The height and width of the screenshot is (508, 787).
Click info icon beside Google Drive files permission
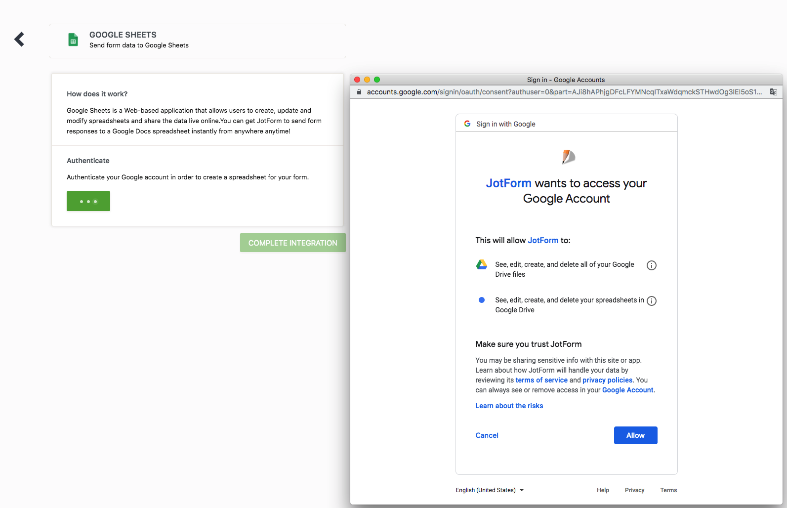(652, 265)
